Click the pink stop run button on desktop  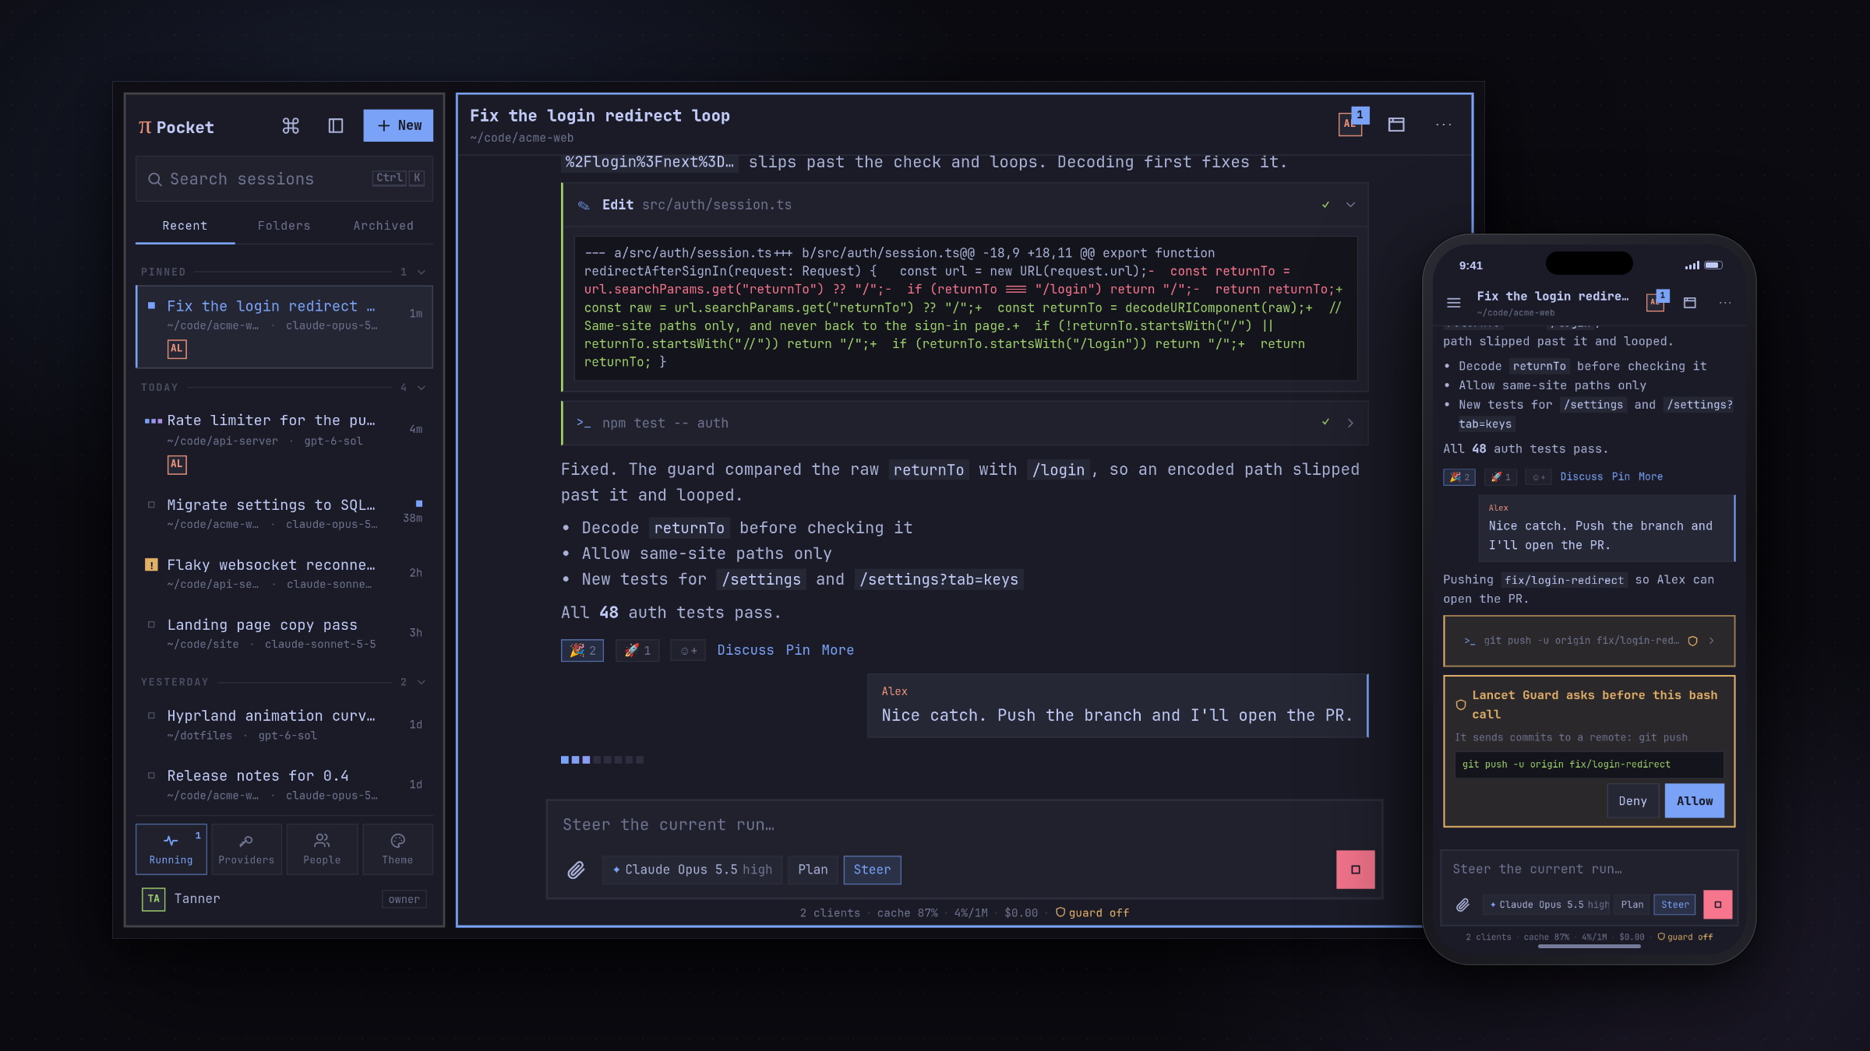click(x=1355, y=870)
